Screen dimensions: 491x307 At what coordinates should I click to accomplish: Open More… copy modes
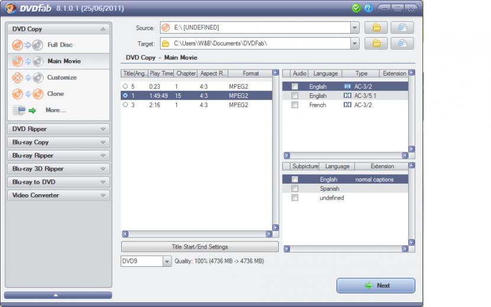point(59,110)
